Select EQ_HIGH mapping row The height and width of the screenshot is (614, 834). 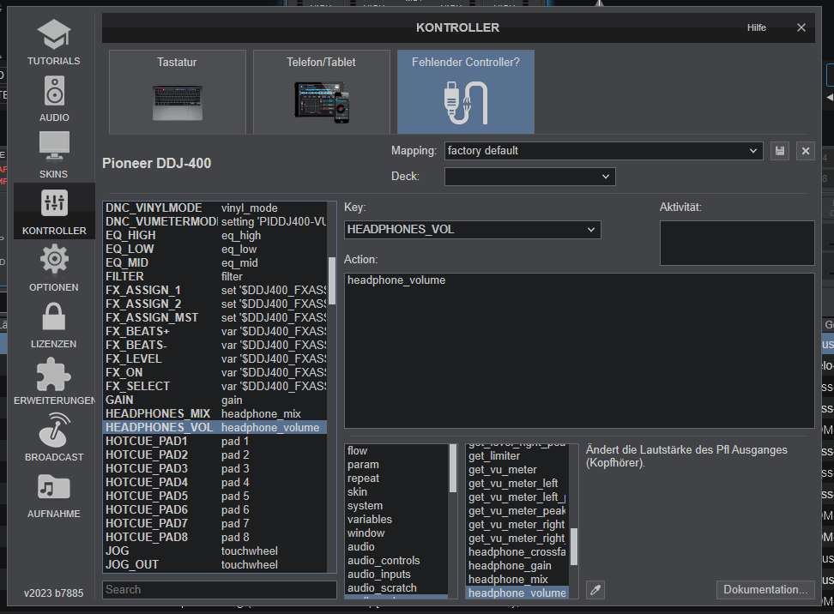pos(215,236)
